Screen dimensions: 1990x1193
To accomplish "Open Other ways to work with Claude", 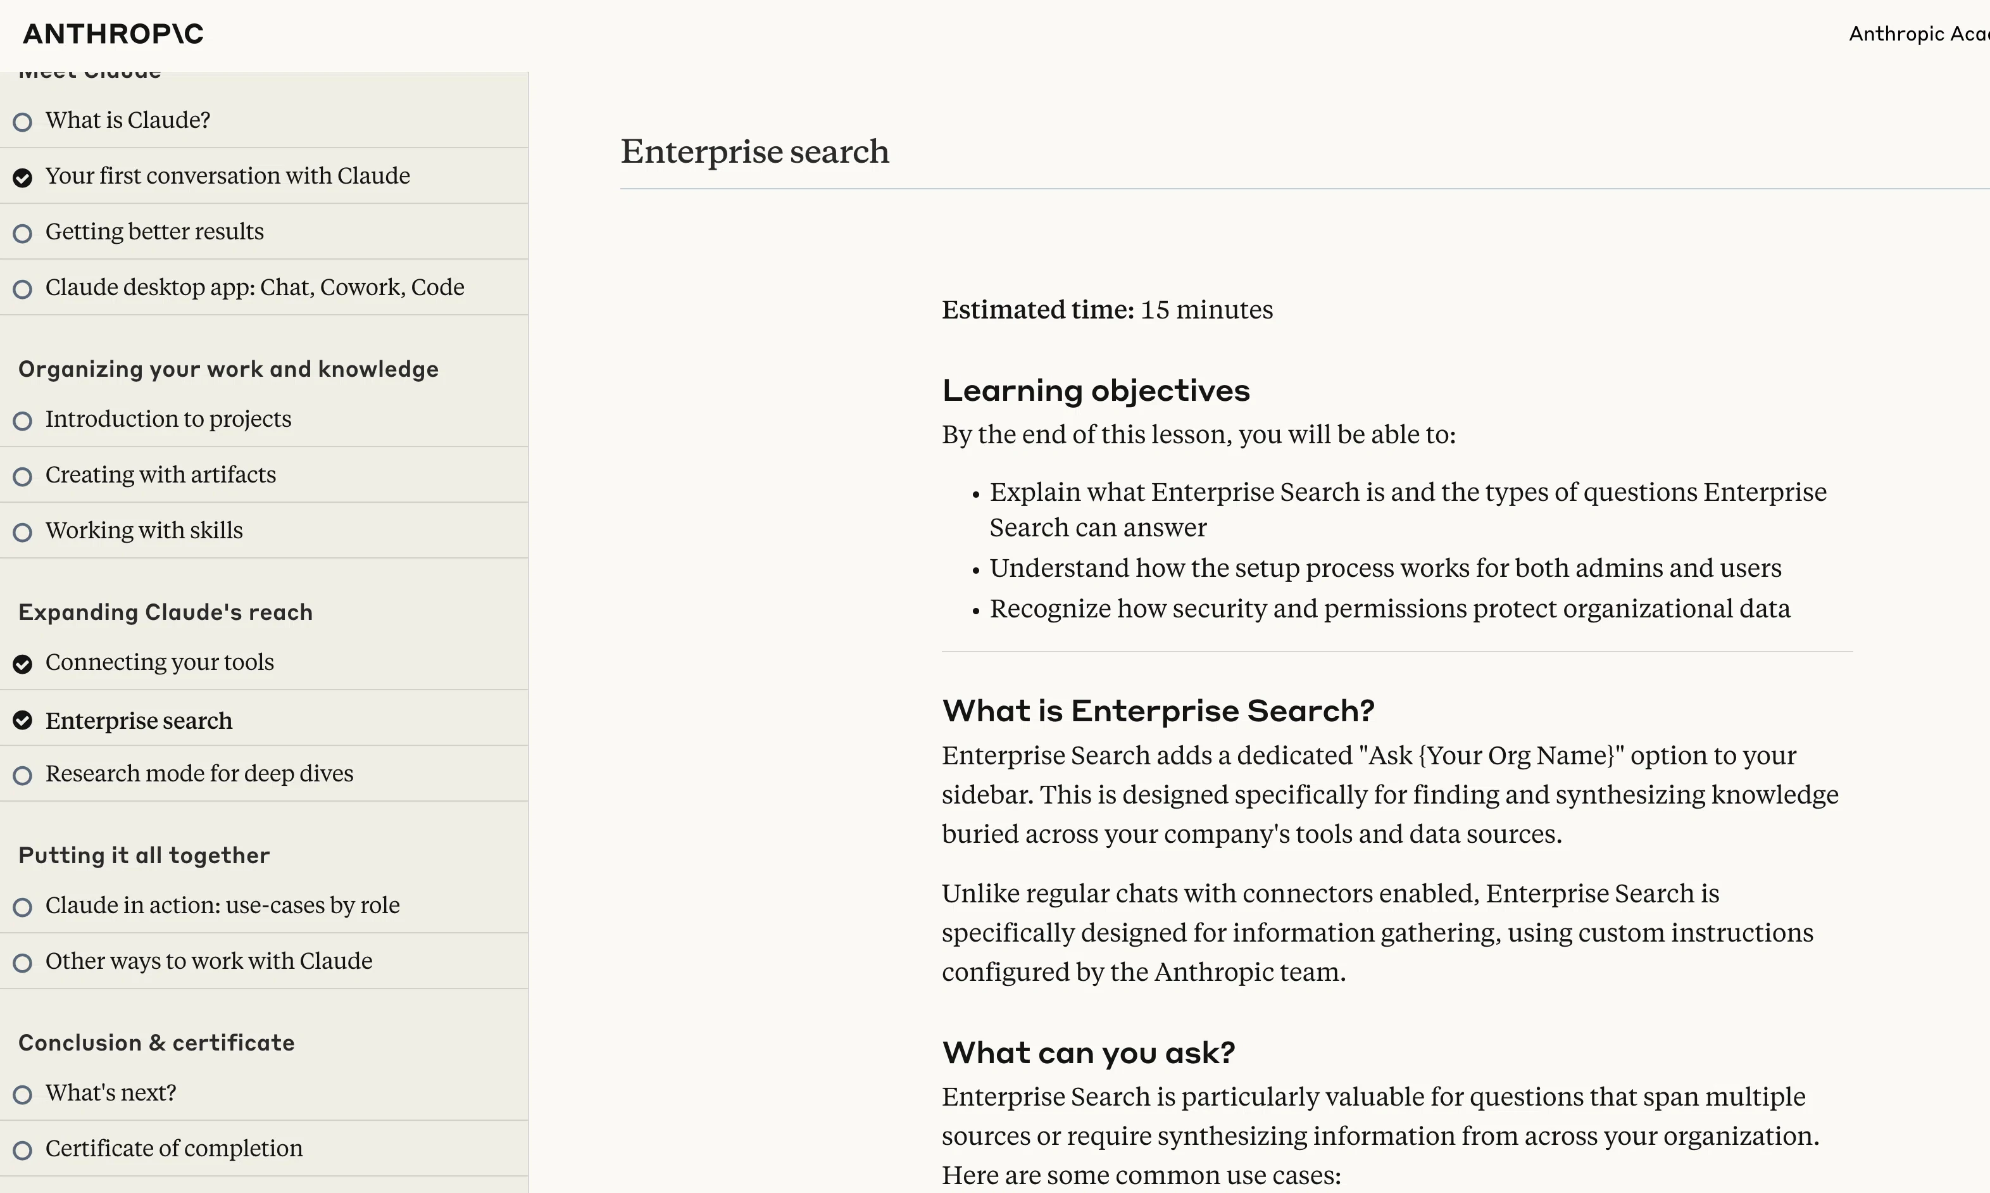I will tap(208, 961).
